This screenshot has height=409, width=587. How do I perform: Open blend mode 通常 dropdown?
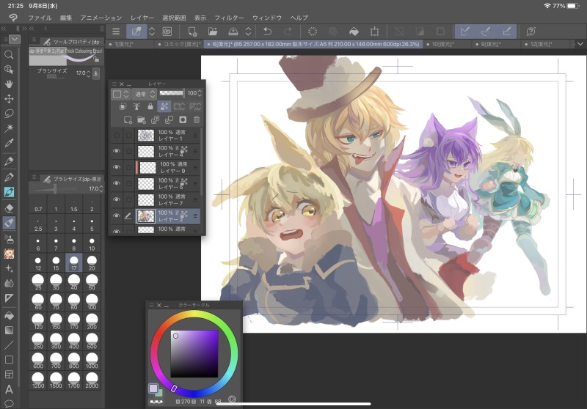144,94
